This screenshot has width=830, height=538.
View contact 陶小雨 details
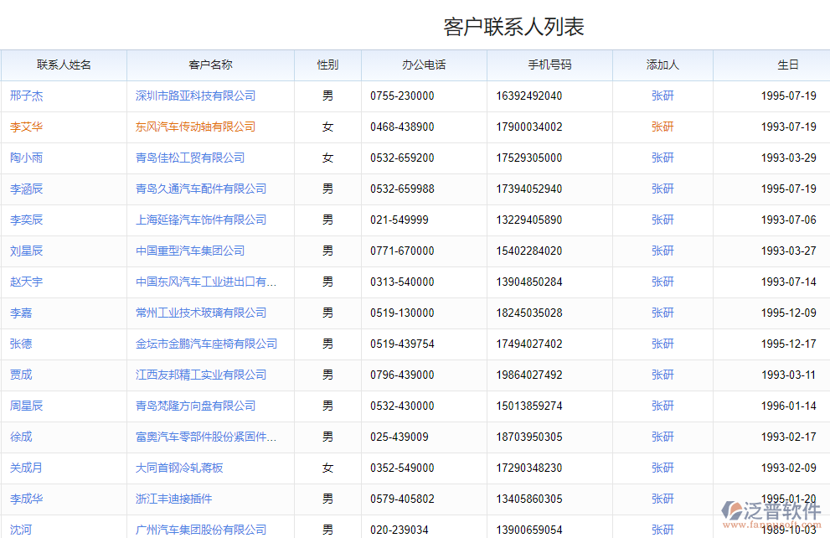point(26,158)
